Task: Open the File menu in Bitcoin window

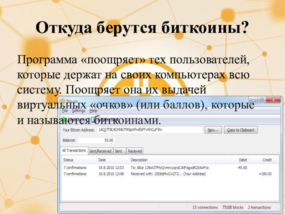Action: [65, 111]
